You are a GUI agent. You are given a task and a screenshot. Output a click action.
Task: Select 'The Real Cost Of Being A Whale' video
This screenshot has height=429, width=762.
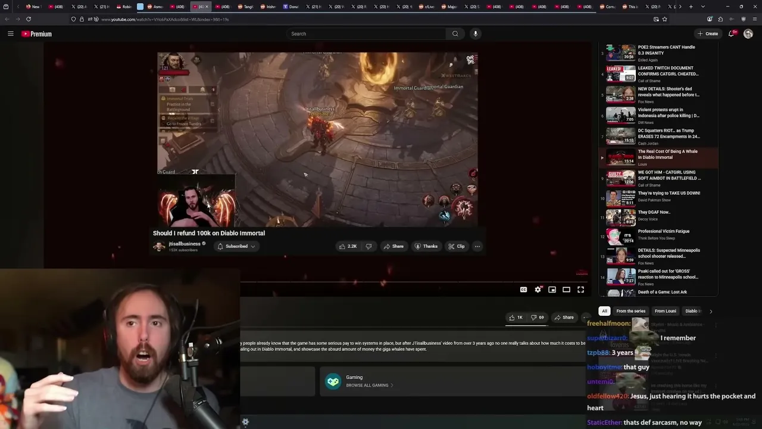(657, 157)
